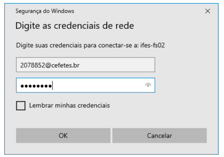The image size is (224, 157).
Task: Click empty space in the password field
Action: [99, 85]
